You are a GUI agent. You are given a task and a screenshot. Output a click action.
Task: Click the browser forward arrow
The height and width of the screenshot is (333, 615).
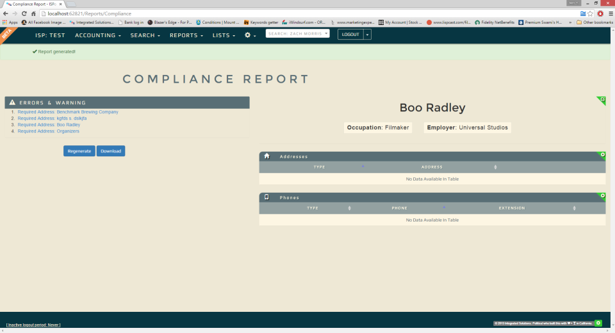pyautogui.click(x=15, y=13)
